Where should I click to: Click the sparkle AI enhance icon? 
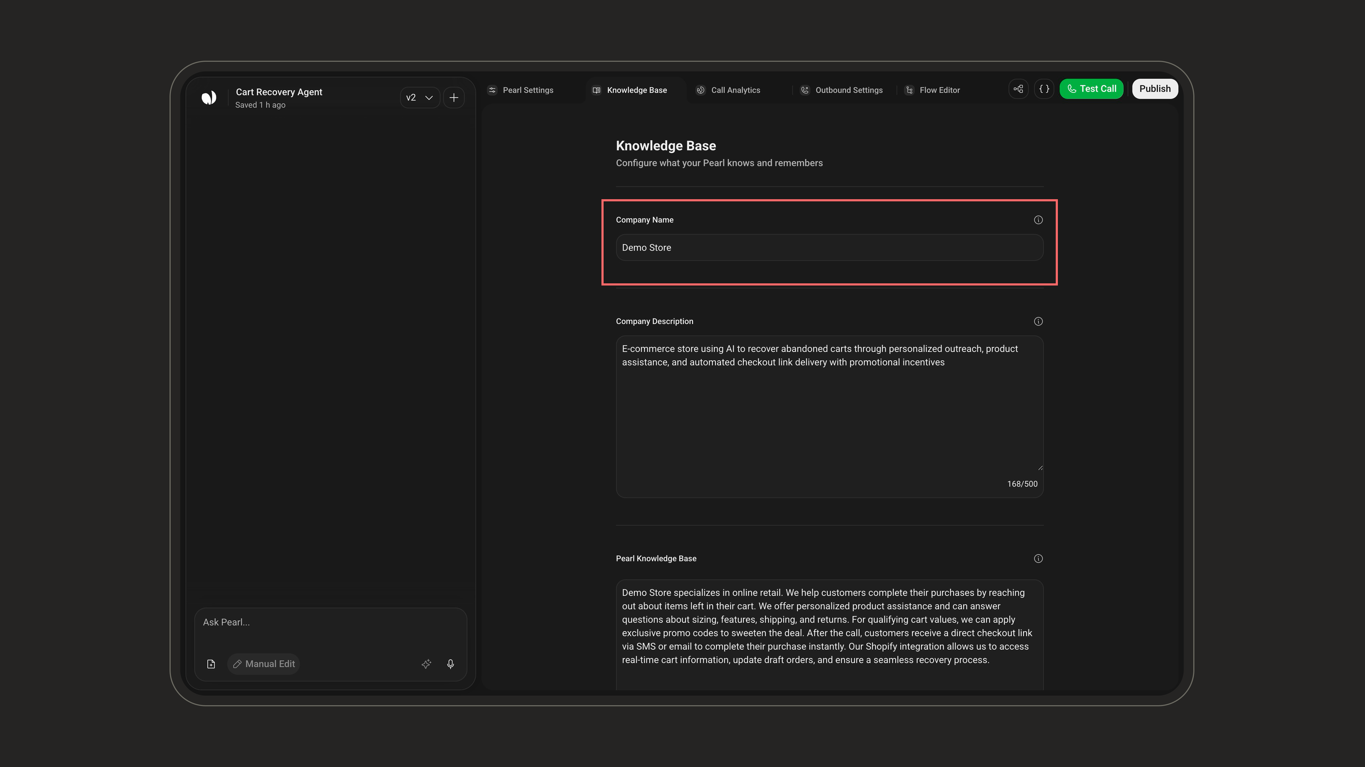pyautogui.click(x=426, y=664)
